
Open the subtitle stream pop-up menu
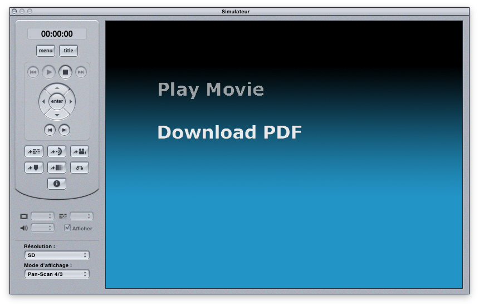tap(81, 216)
